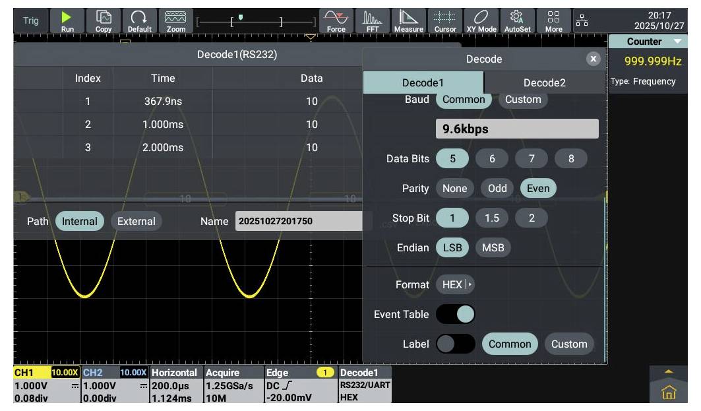This screenshot has height=411, width=701.
Task: Select Odd parity option
Action: [497, 188]
